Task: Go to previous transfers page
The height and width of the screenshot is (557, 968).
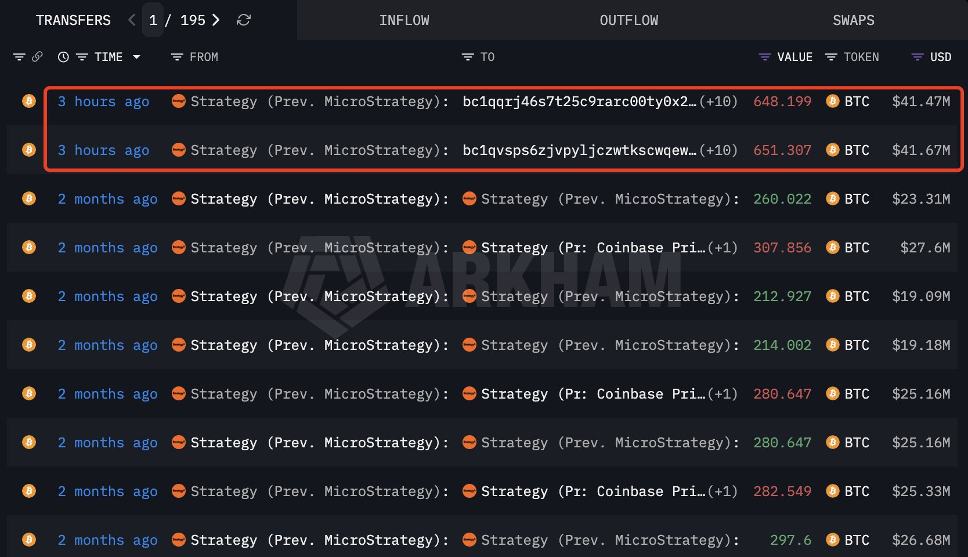Action: (x=132, y=20)
